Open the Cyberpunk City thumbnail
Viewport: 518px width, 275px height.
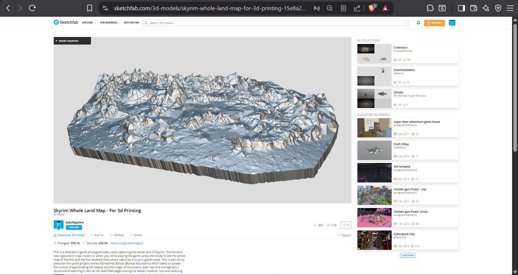coord(374,240)
